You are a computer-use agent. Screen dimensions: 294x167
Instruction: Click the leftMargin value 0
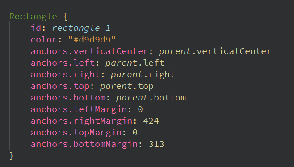[x=140, y=109]
